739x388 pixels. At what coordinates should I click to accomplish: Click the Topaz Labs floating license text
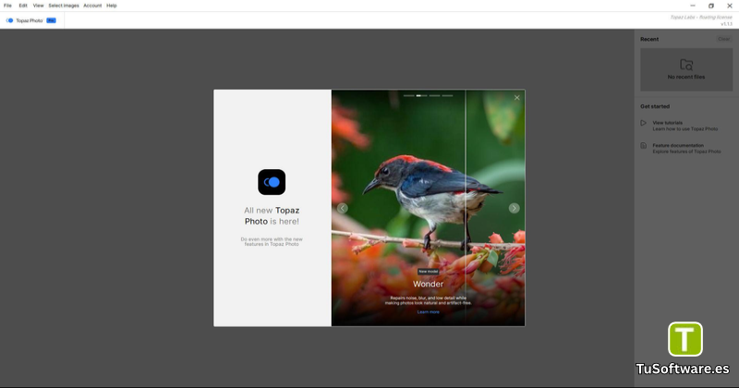(701, 17)
